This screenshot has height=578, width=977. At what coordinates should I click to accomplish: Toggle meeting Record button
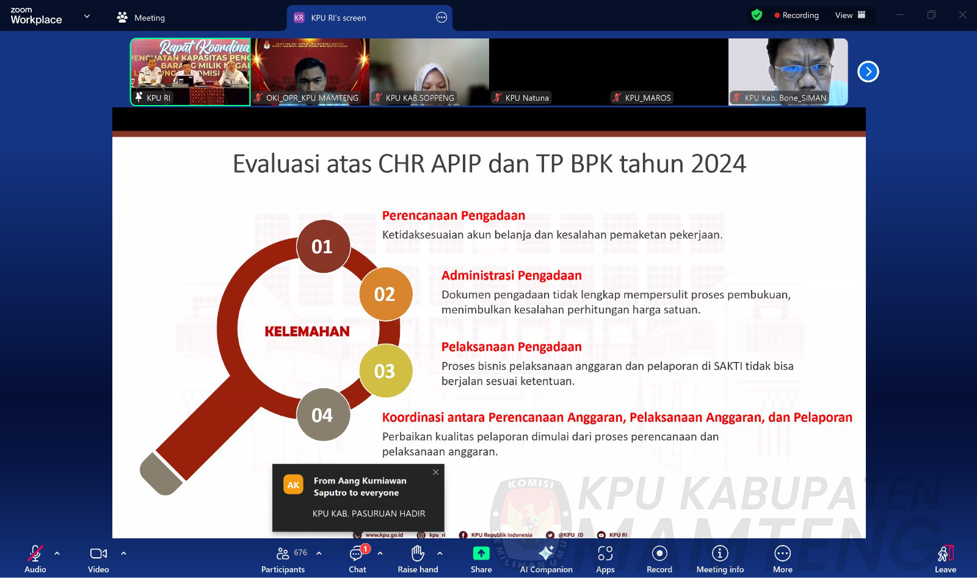click(659, 559)
